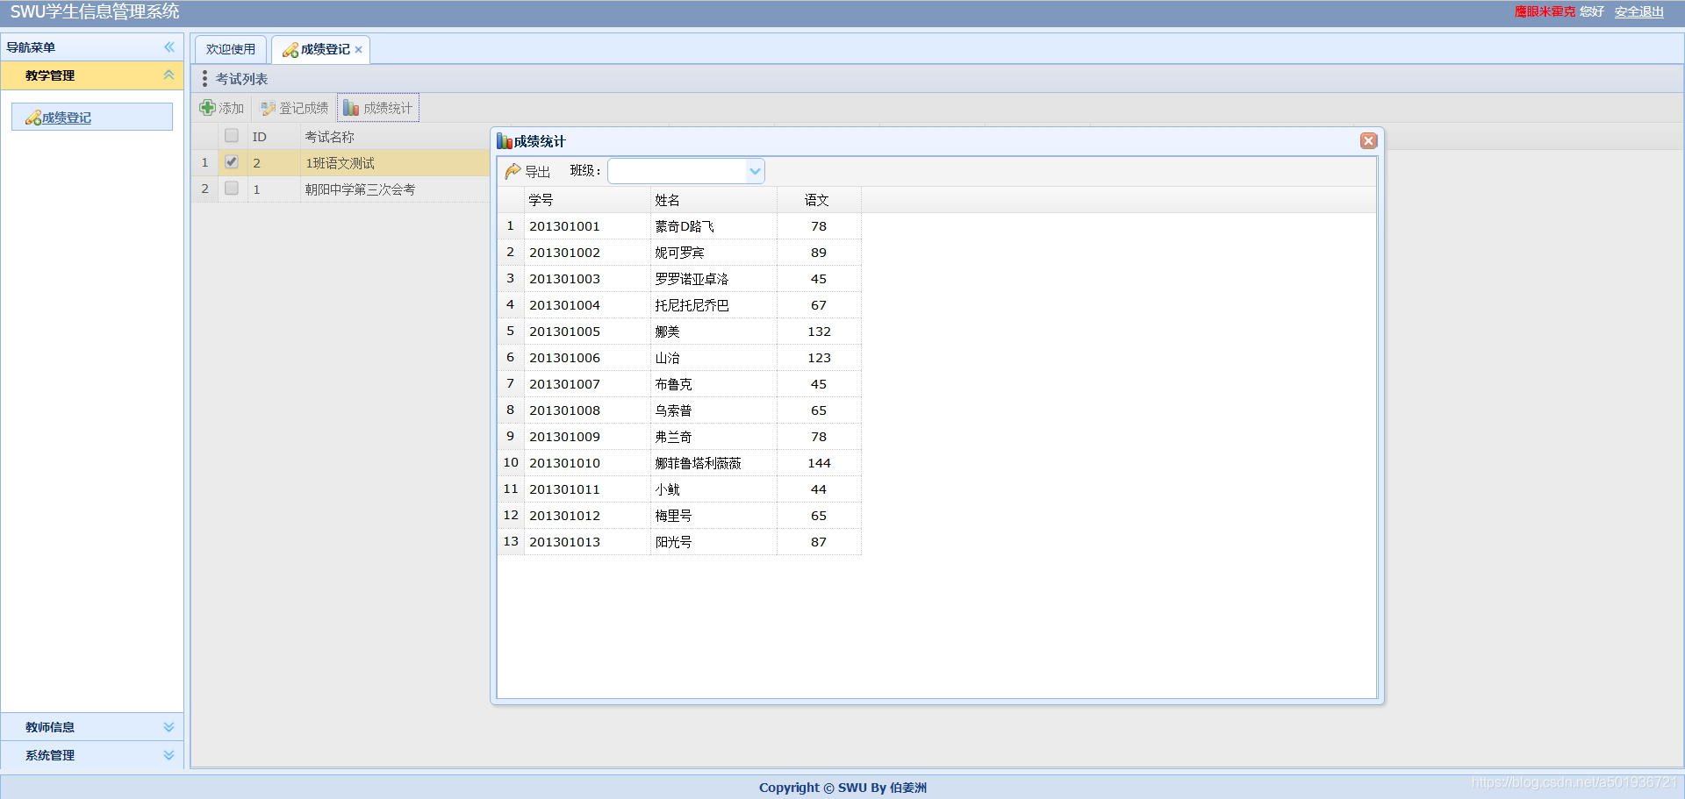Click the student number 201301007

[x=564, y=384]
